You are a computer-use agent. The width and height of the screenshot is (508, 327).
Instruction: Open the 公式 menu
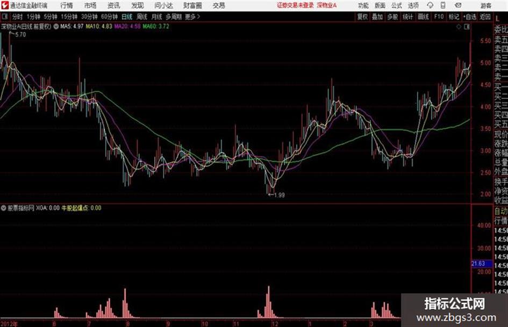tap(397, 5)
